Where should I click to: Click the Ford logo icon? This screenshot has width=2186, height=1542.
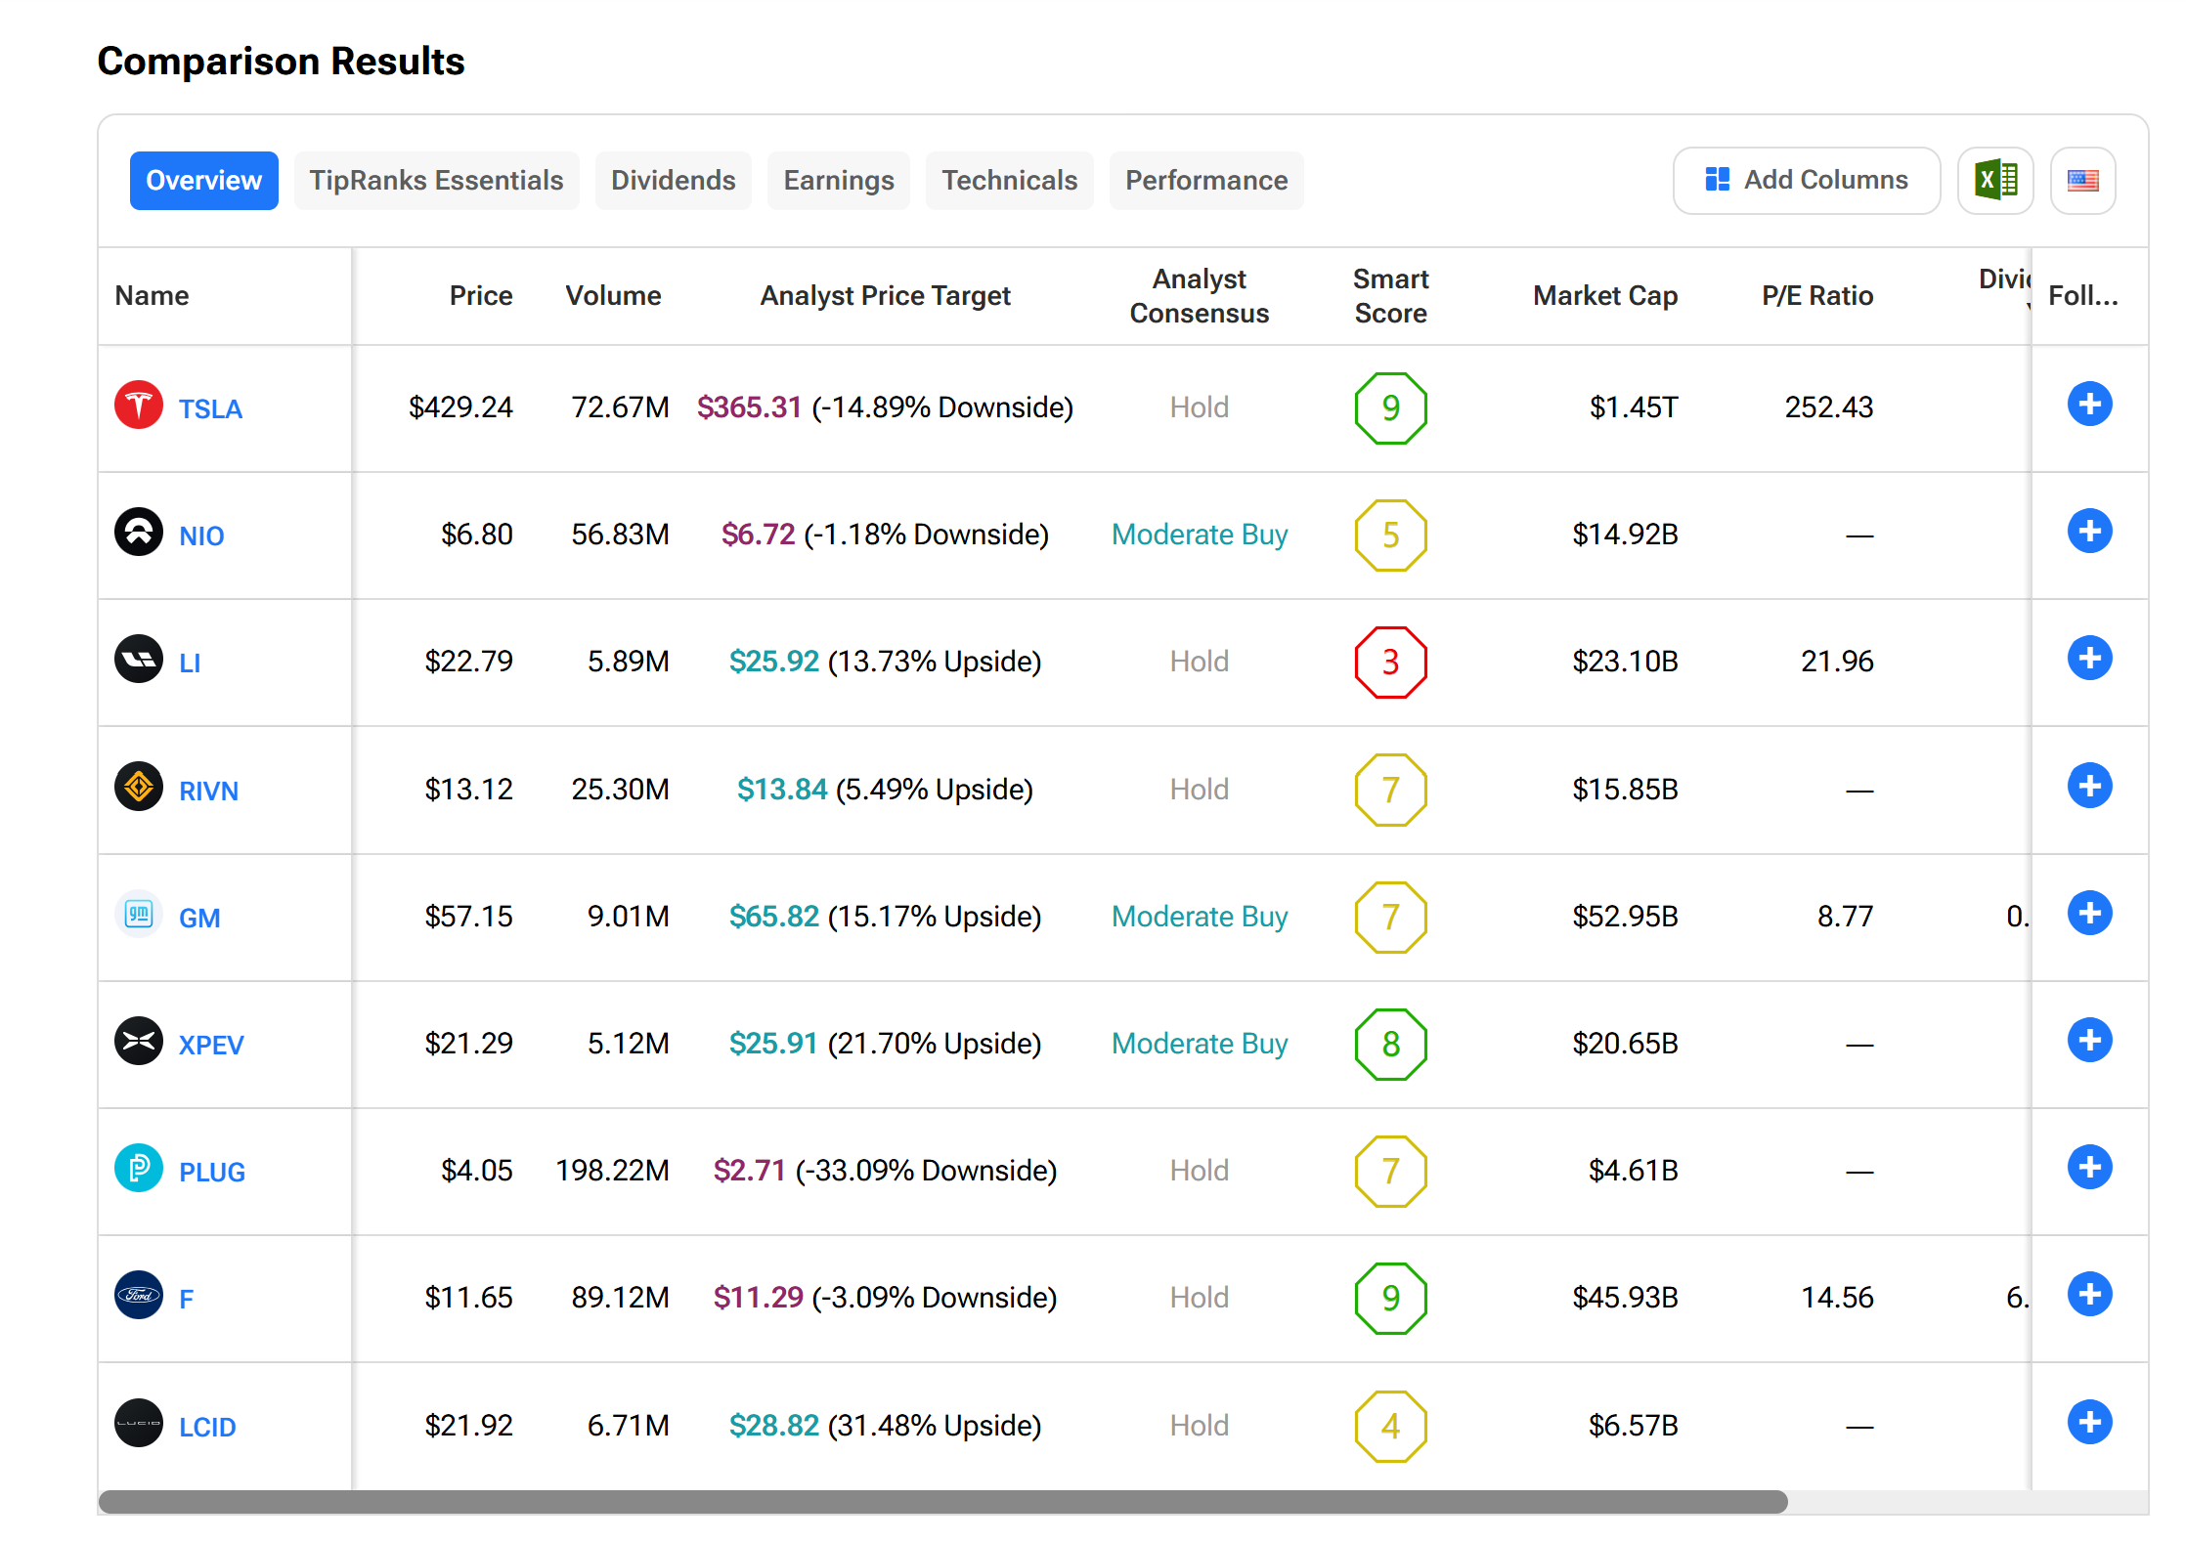coord(139,1296)
